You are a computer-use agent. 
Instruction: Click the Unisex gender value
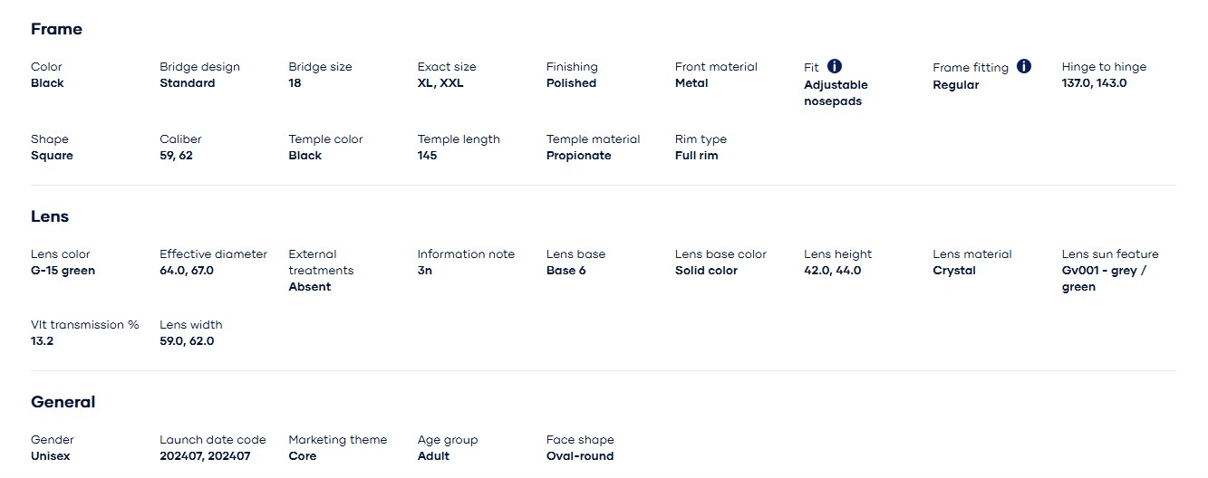click(50, 456)
